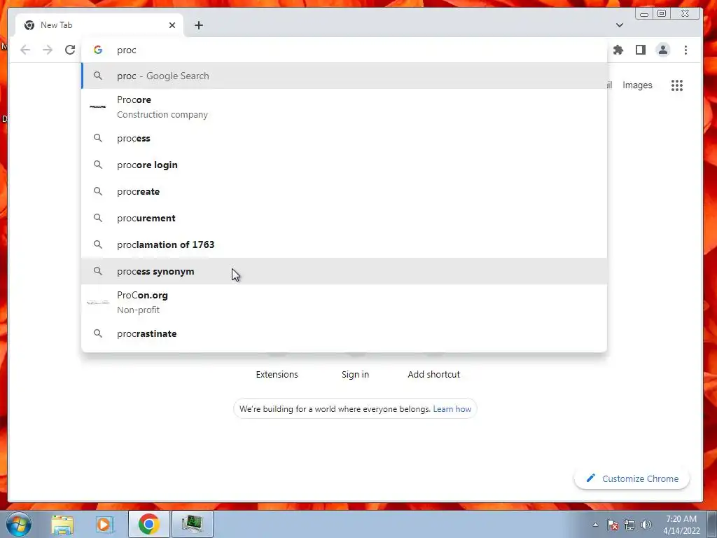Open the monitor app in taskbar
Screen dimensions: 717x538
coord(192,524)
